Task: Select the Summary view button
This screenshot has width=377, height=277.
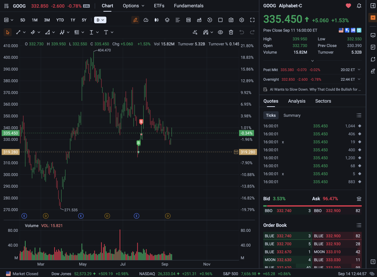Action: coord(292,115)
